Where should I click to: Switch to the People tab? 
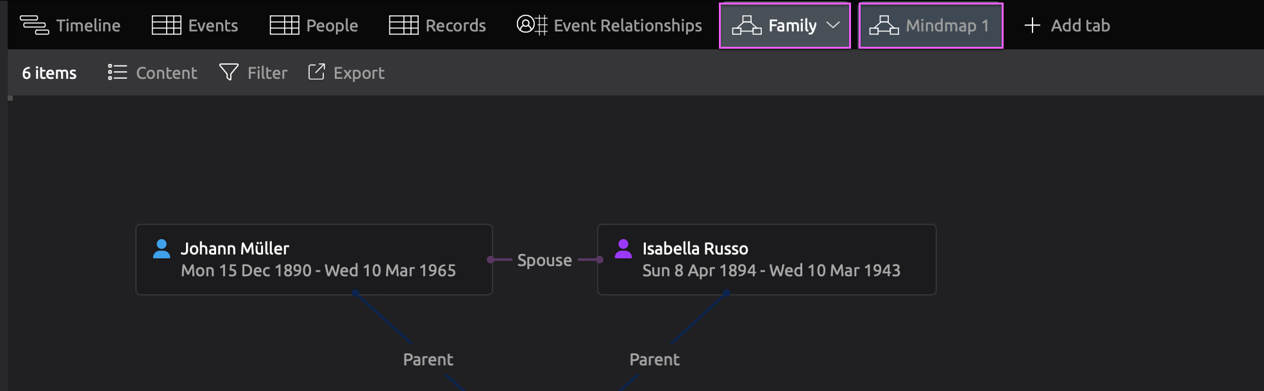click(332, 26)
